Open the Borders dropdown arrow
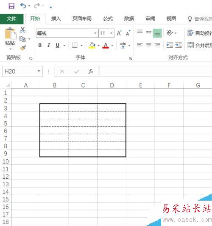Viewport: 212px width, 226px height. pyautogui.click(x=81, y=45)
